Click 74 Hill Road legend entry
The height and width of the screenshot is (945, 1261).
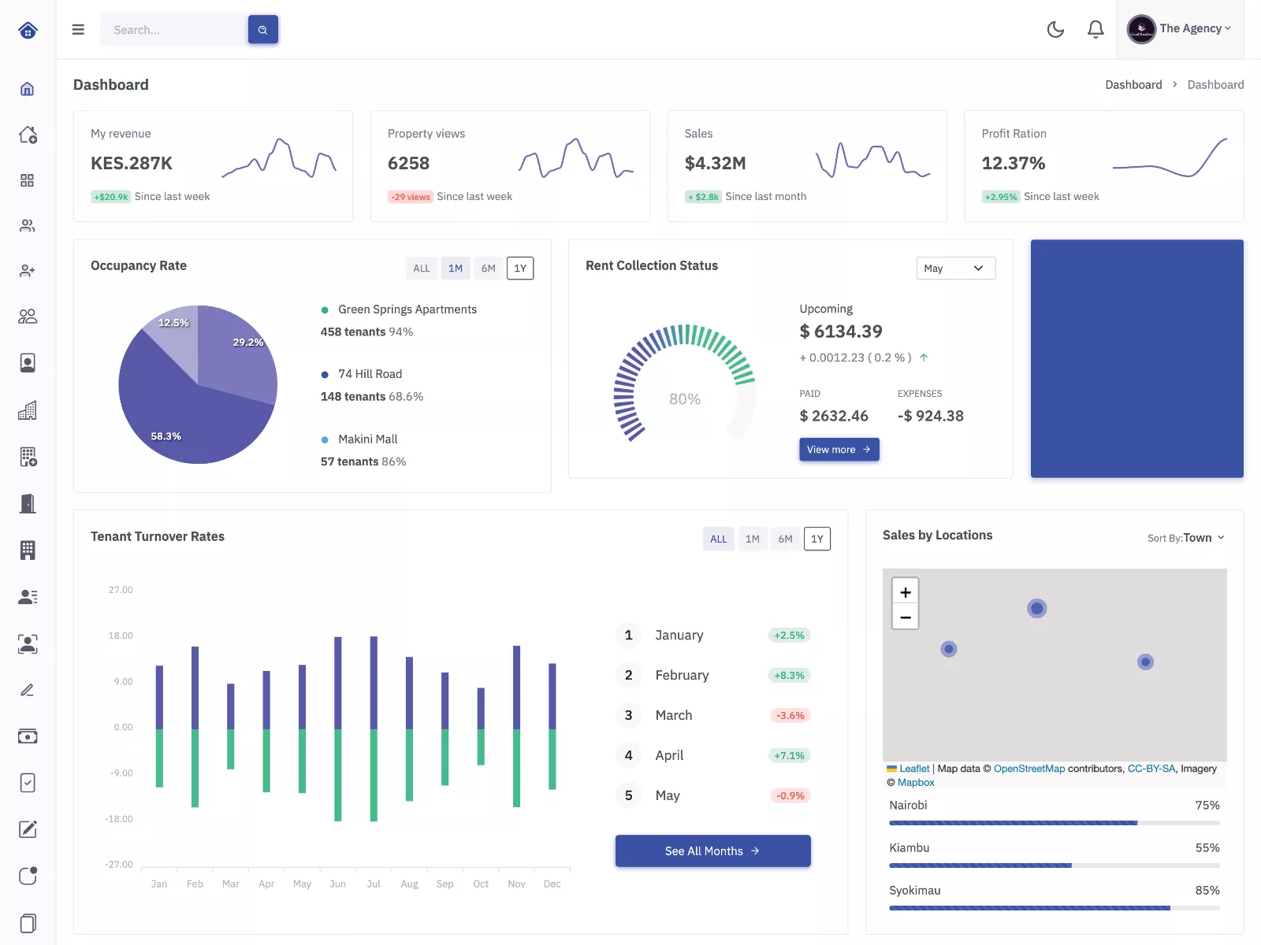pyautogui.click(x=362, y=374)
